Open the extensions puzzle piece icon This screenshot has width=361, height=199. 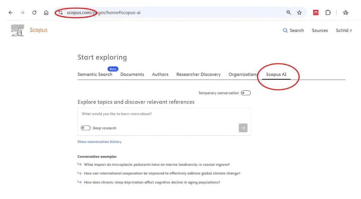point(328,12)
